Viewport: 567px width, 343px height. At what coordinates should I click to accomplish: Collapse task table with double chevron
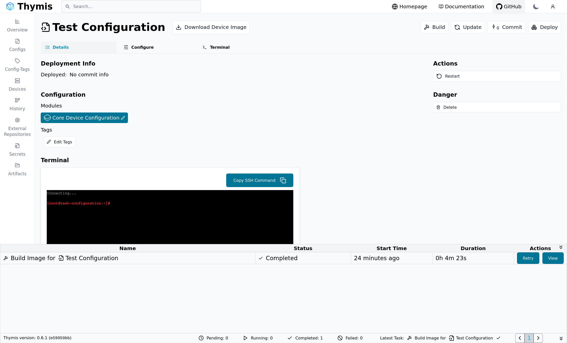click(561, 247)
